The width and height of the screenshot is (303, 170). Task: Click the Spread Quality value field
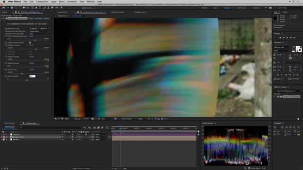32,76
